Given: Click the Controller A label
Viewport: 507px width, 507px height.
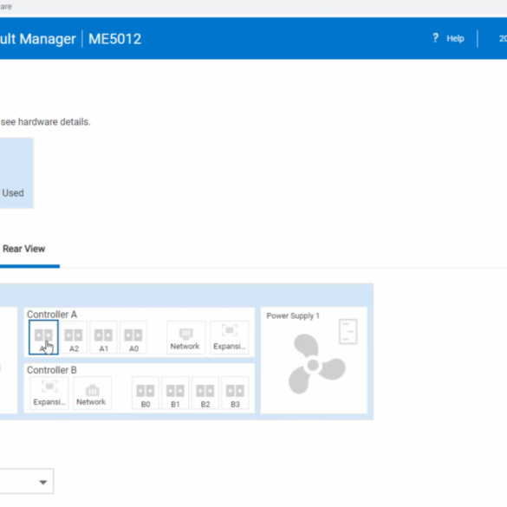Looking at the screenshot, I should coord(52,315).
